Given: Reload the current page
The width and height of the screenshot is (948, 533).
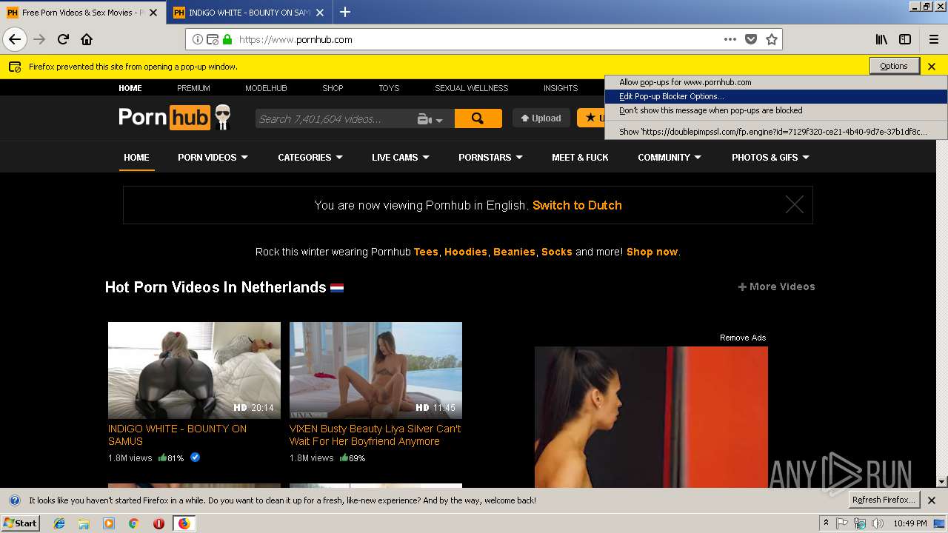Looking at the screenshot, I should tap(64, 39).
